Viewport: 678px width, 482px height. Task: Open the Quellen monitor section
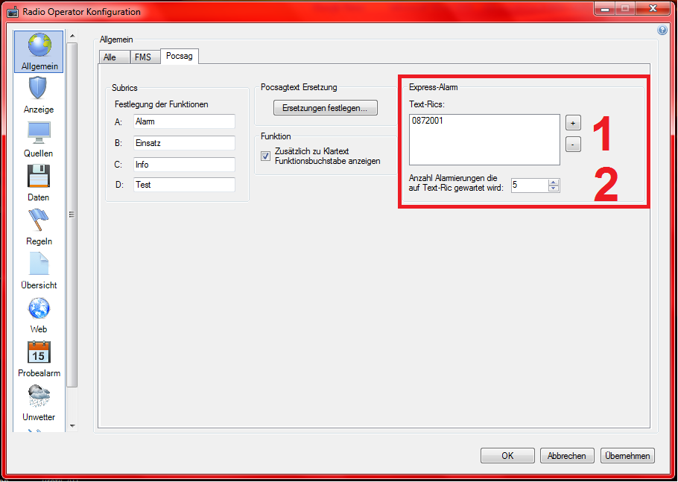click(x=39, y=139)
